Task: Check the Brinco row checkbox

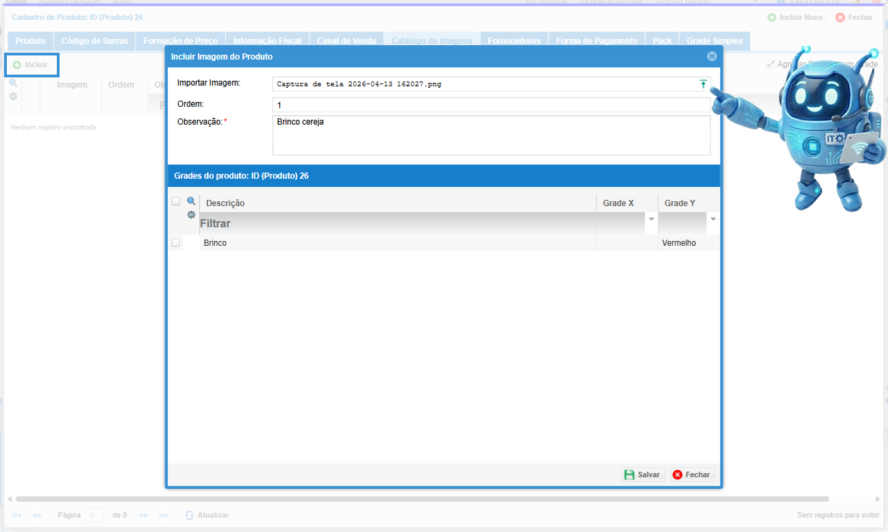Action: pyautogui.click(x=176, y=243)
